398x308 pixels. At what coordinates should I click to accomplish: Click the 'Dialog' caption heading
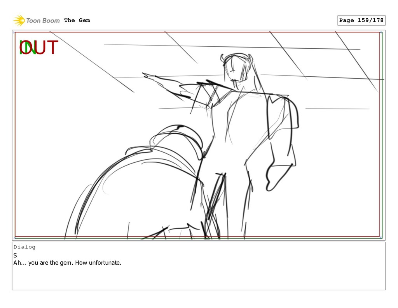coord(24,247)
